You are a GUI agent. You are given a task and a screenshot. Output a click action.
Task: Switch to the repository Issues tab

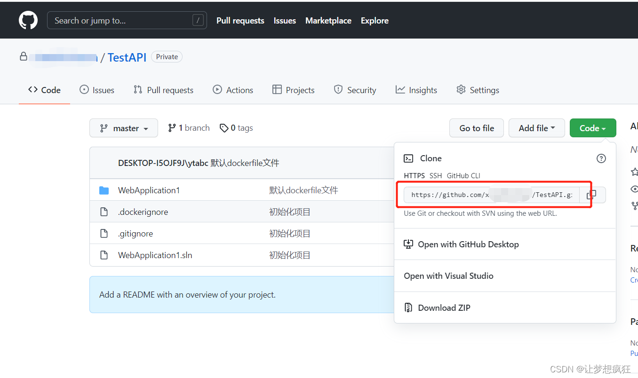97,90
